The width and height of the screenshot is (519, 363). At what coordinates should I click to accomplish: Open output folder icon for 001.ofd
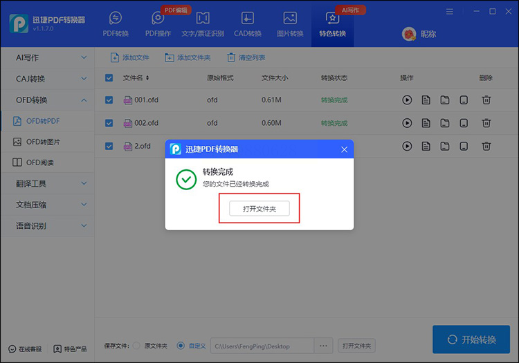(445, 100)
